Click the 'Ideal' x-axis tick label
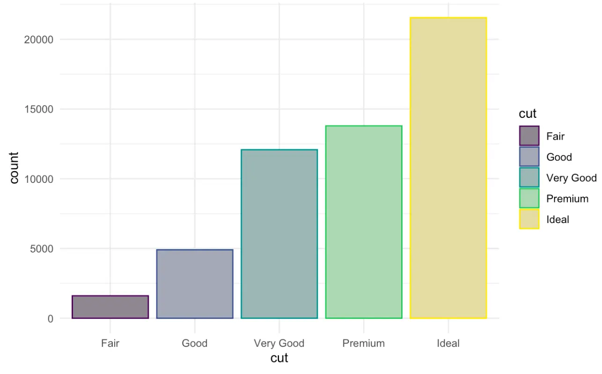The image size is (602, 374). coord(448,344)
